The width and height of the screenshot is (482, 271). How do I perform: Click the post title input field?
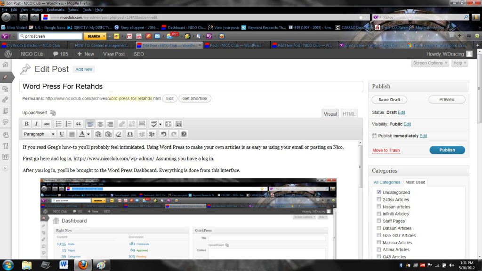[191, 87]
